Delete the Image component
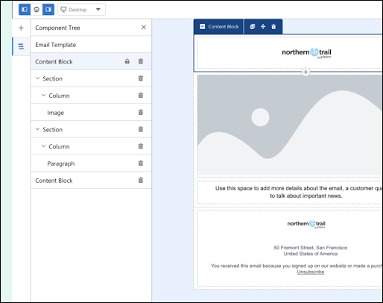Screen dimensions: 383x303 point(141,112)
